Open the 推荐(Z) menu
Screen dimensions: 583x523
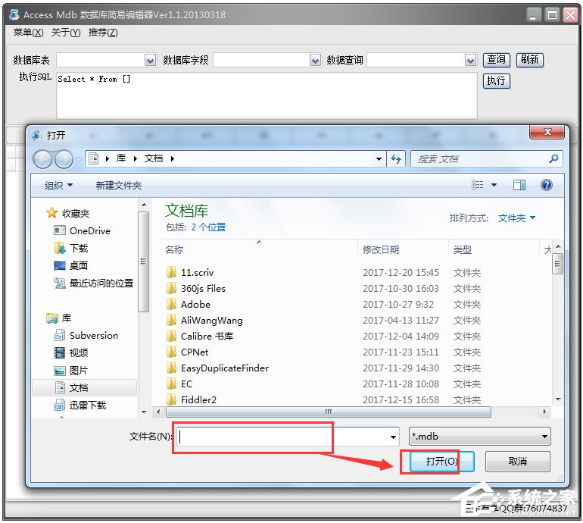[x=103, y=33]
